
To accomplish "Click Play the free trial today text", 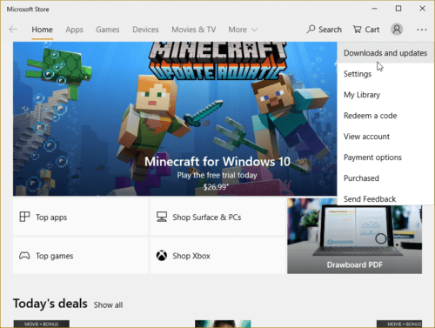I will pyautogui.click(x=217, y=175).
